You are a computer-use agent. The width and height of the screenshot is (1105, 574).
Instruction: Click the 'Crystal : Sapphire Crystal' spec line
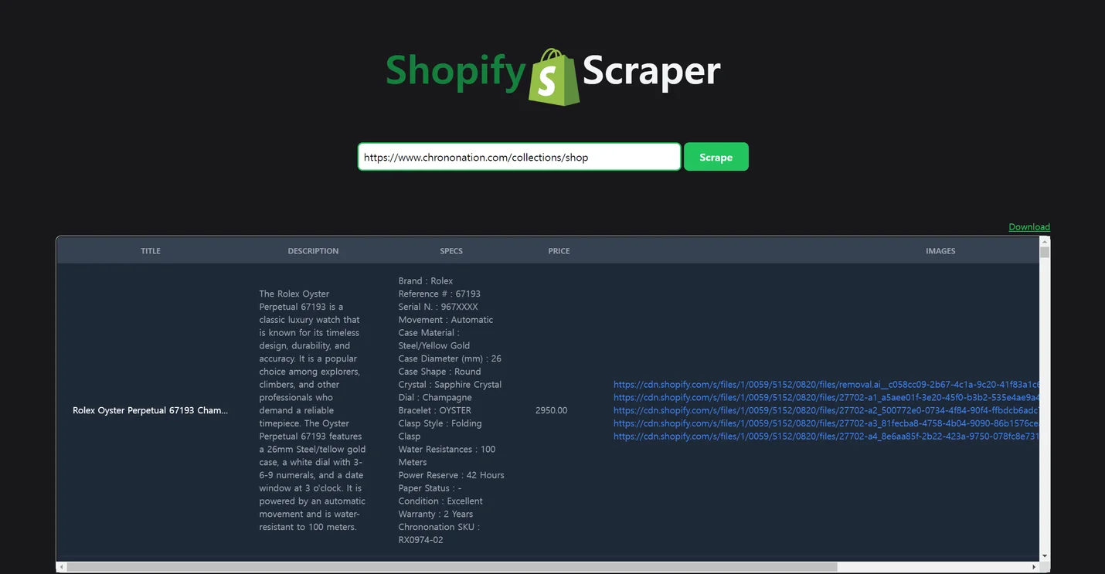450,384
